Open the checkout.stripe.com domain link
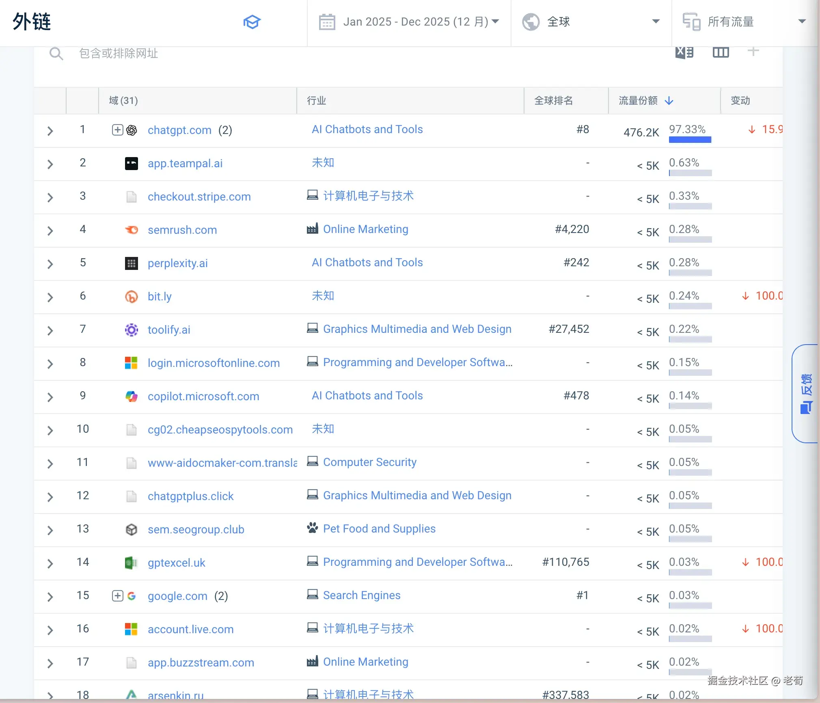Viewport: 820px width, 703px height. tap(199, 197)
